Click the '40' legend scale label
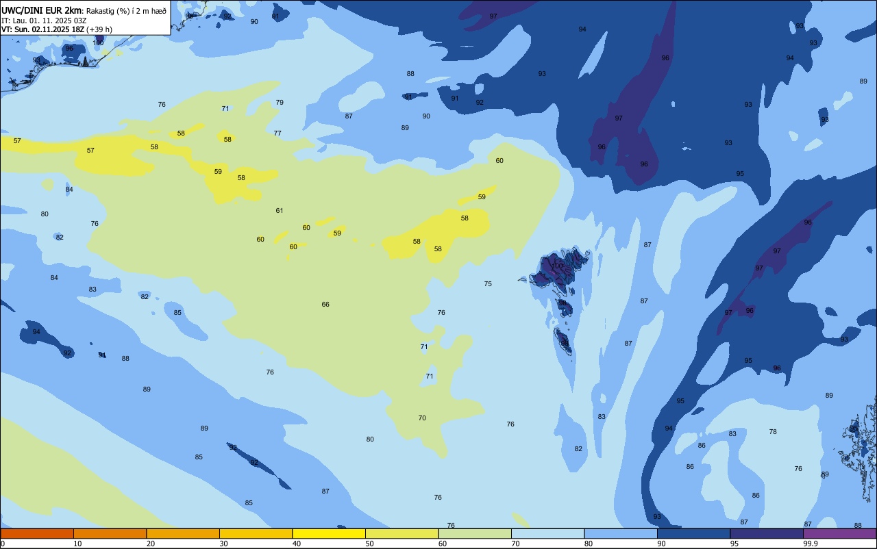This screenshot has height=549, width=877. [297, 544]
